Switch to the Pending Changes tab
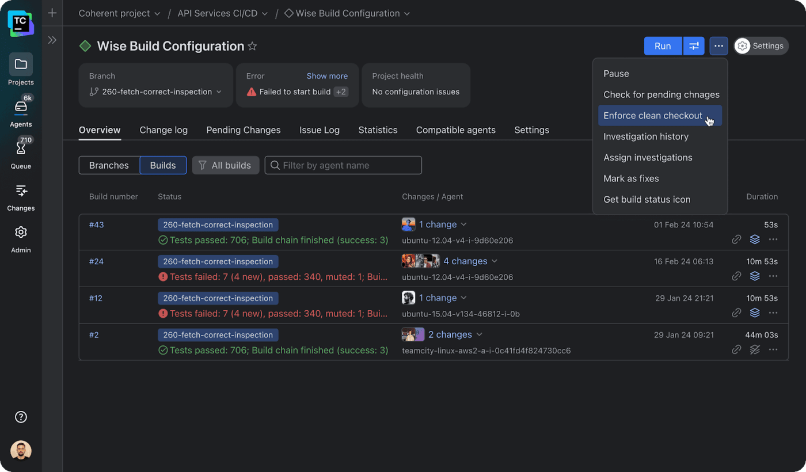 point(244,130)
